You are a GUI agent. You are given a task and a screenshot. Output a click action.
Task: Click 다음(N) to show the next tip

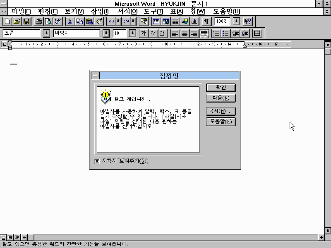click(221, 98)
